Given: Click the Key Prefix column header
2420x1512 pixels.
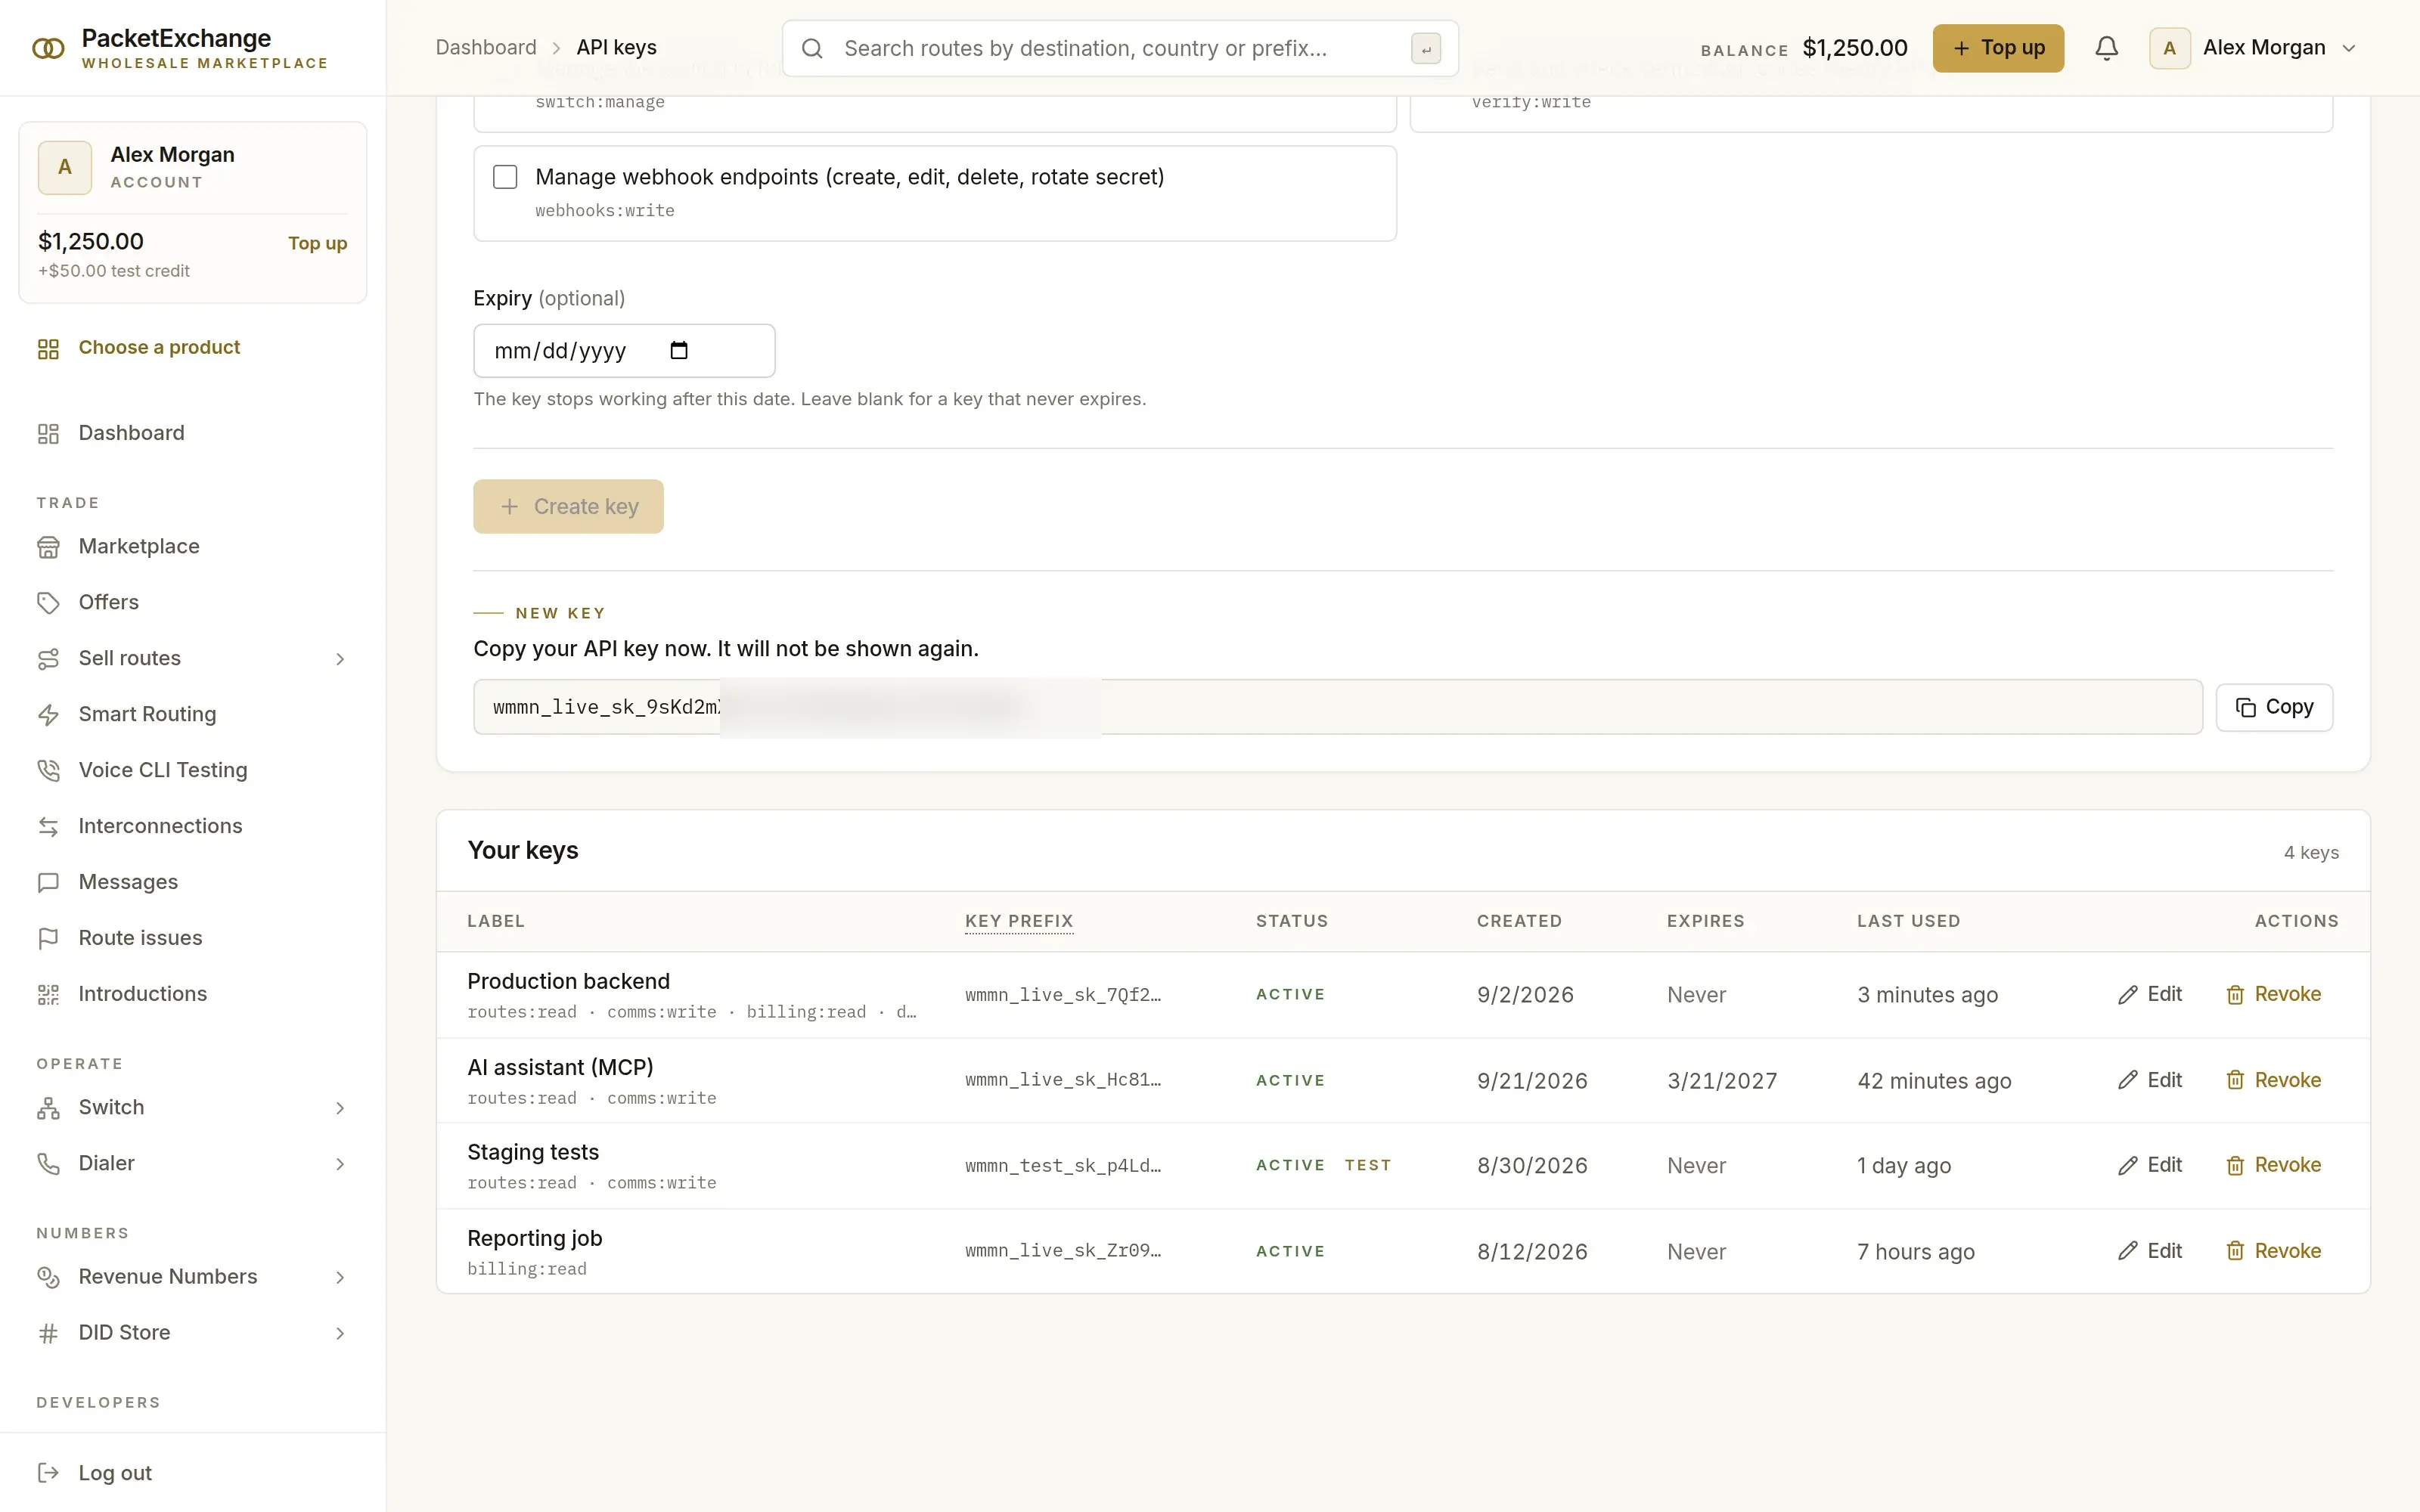Looking at the screenshot, I should [1019, 921].
